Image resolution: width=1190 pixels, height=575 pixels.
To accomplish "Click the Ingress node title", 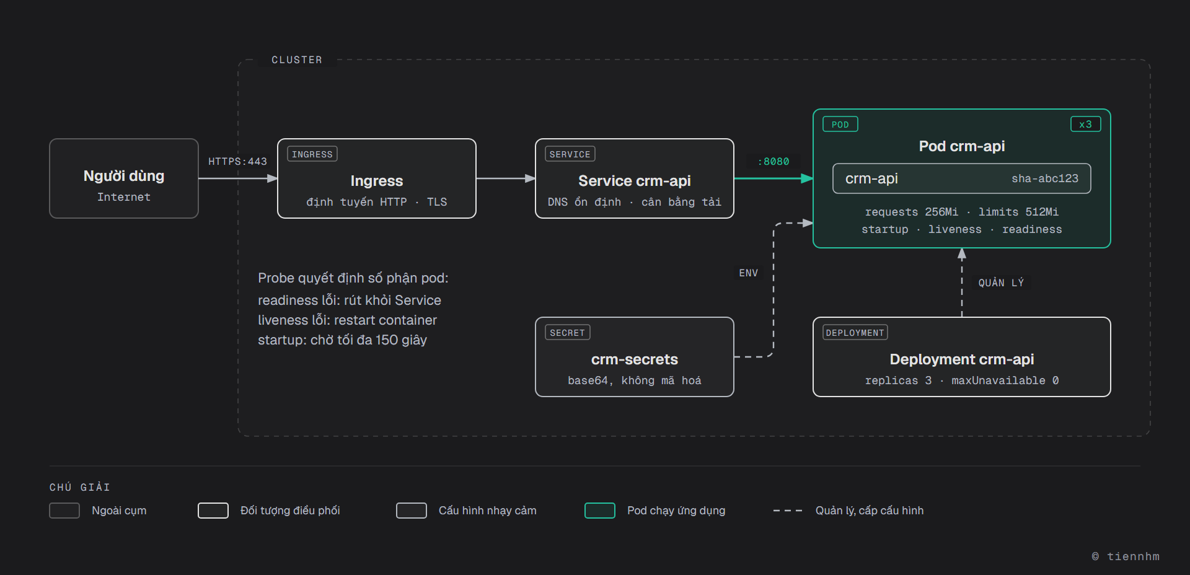I will click(x=377, y=181).
